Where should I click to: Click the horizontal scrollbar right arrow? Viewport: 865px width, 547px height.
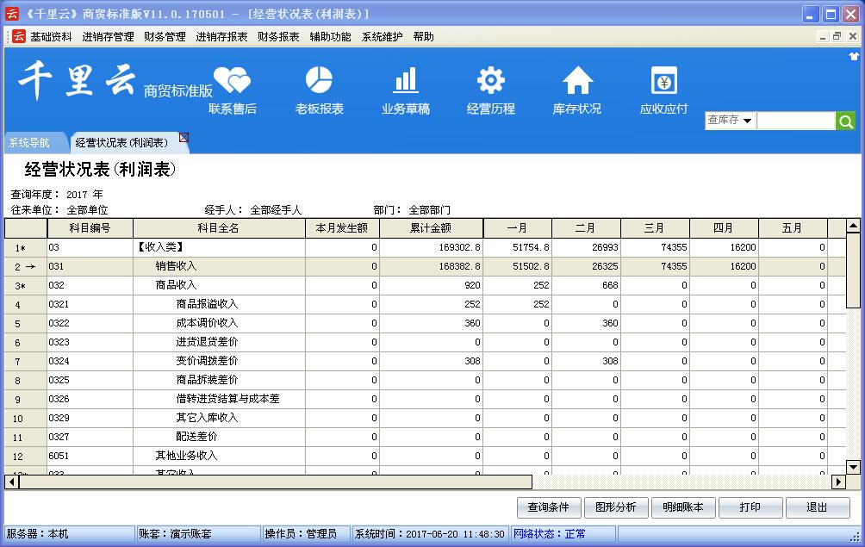point(838,482)
